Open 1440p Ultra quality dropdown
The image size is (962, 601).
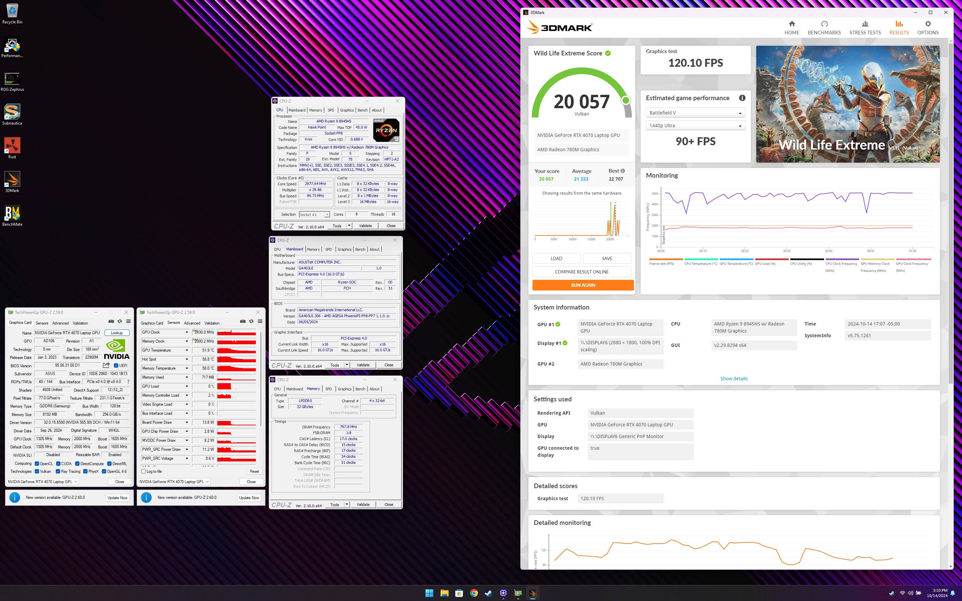(695, 126)
